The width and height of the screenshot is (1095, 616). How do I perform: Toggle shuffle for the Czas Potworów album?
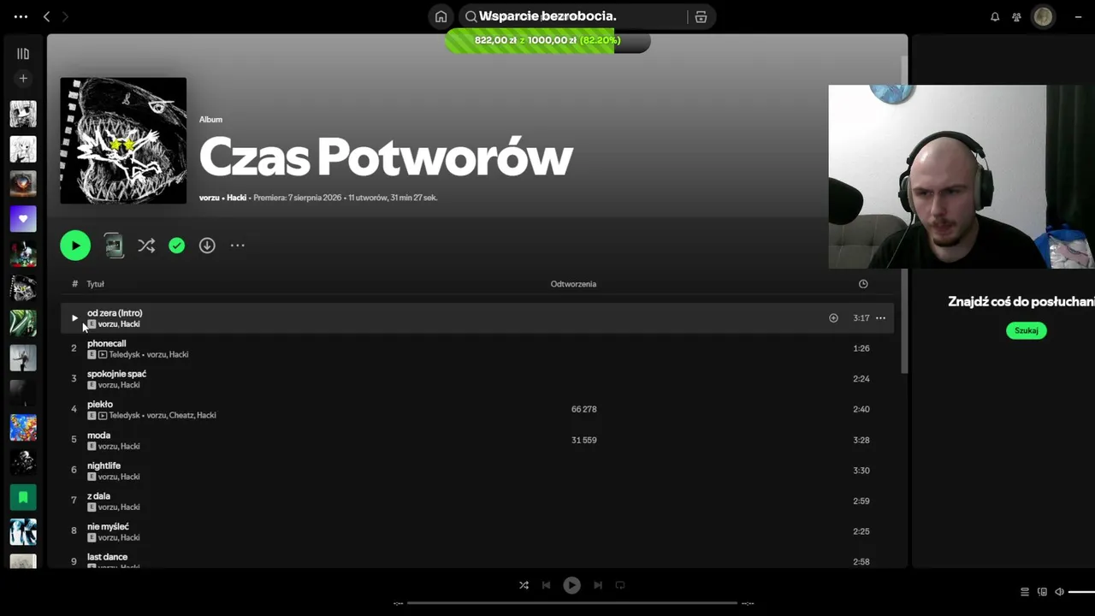(x=146, y=246)
